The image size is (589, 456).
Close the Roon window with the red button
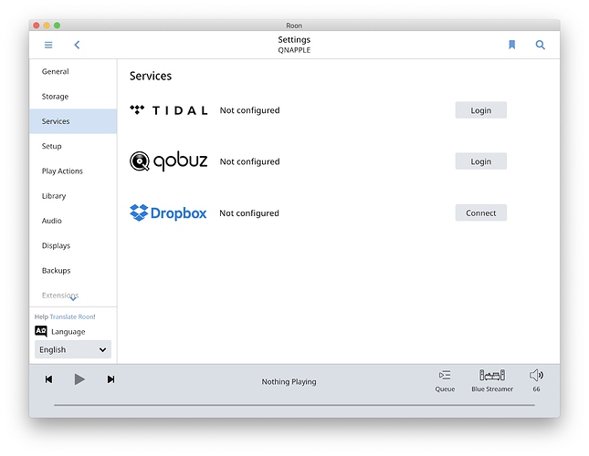tap(37, 26)
